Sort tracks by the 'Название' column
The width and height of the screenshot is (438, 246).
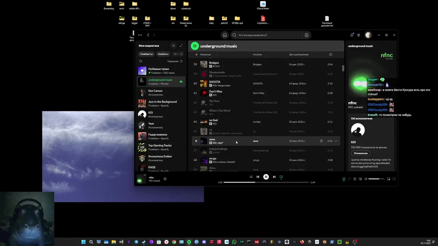click(205, 54)
